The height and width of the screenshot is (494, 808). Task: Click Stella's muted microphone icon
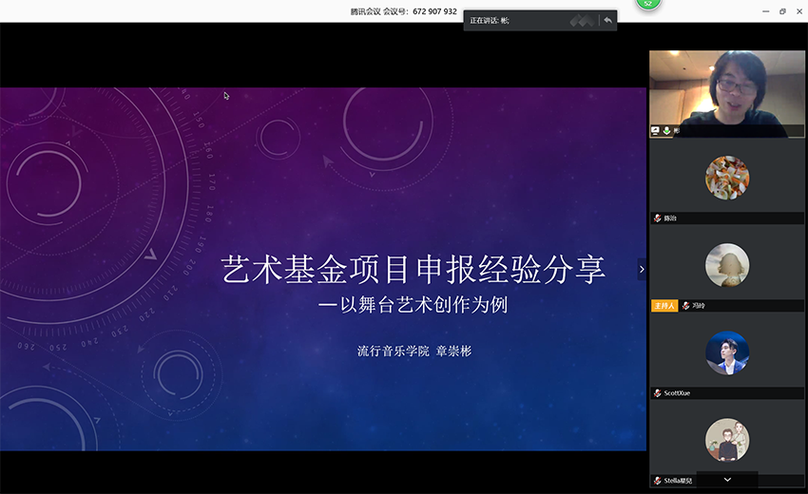click(x=657, y=481)
